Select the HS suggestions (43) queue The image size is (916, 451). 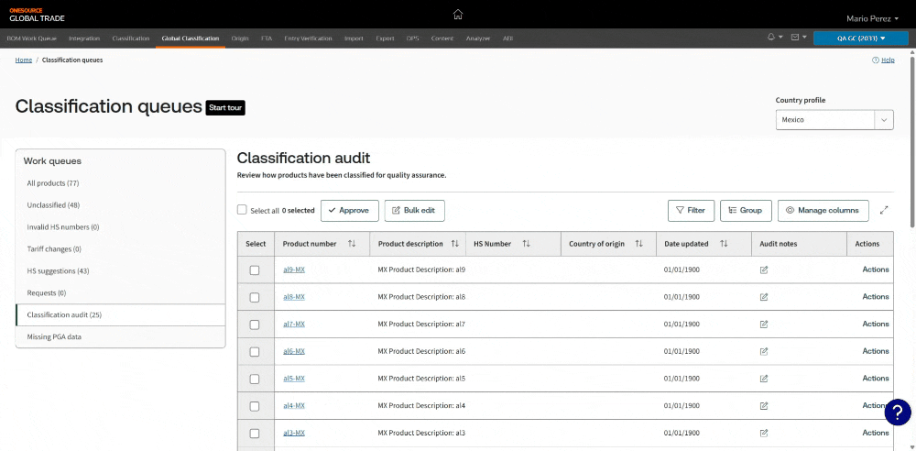coord(58,270)
